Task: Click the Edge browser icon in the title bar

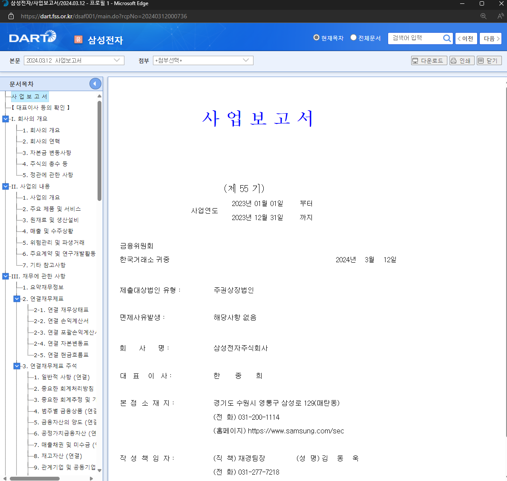Action: (5, 3)
